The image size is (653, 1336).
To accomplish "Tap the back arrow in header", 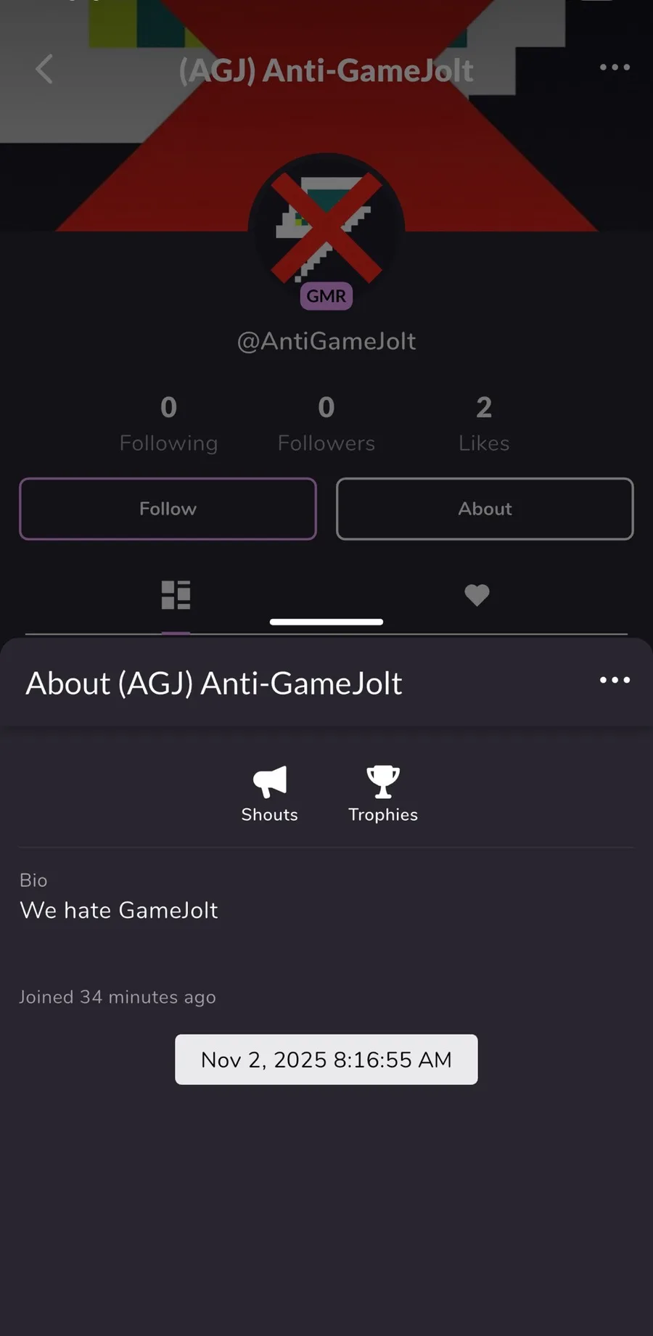I will (44, 70).
